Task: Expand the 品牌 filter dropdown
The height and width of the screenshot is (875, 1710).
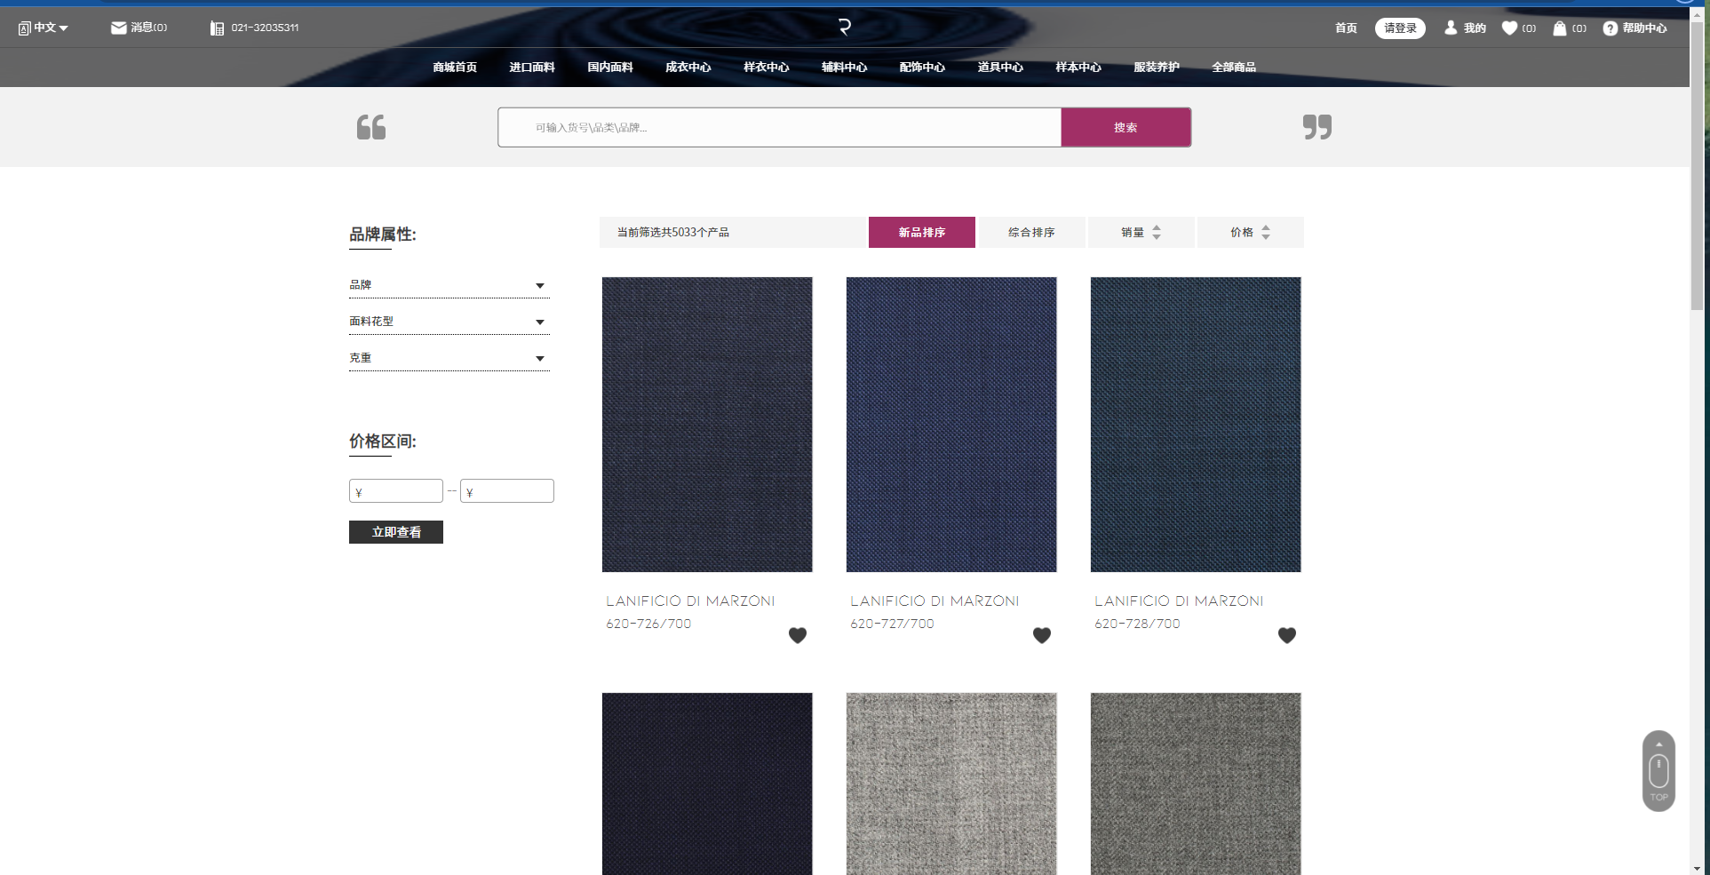Action: [449, 285]
